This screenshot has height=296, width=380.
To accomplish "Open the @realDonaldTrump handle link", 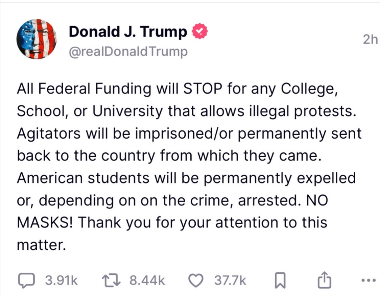I will 128,52.
